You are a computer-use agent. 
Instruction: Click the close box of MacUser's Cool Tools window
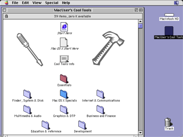pos(5,10)
